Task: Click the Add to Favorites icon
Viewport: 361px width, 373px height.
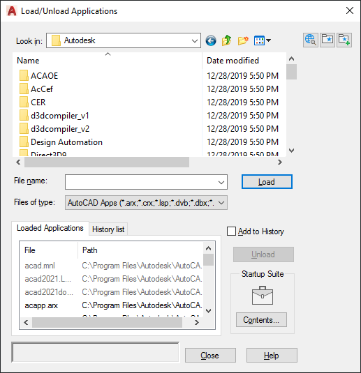Action: 344,40
